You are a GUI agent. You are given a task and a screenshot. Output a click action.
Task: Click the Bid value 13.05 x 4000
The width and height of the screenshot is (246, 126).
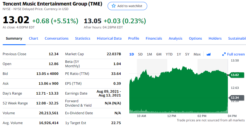click(x=47, y=74)
